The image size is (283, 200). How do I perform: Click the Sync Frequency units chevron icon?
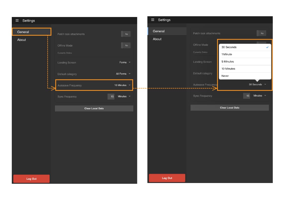[x=130, y=96]
